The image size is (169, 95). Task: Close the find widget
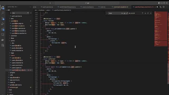point(151,13)
